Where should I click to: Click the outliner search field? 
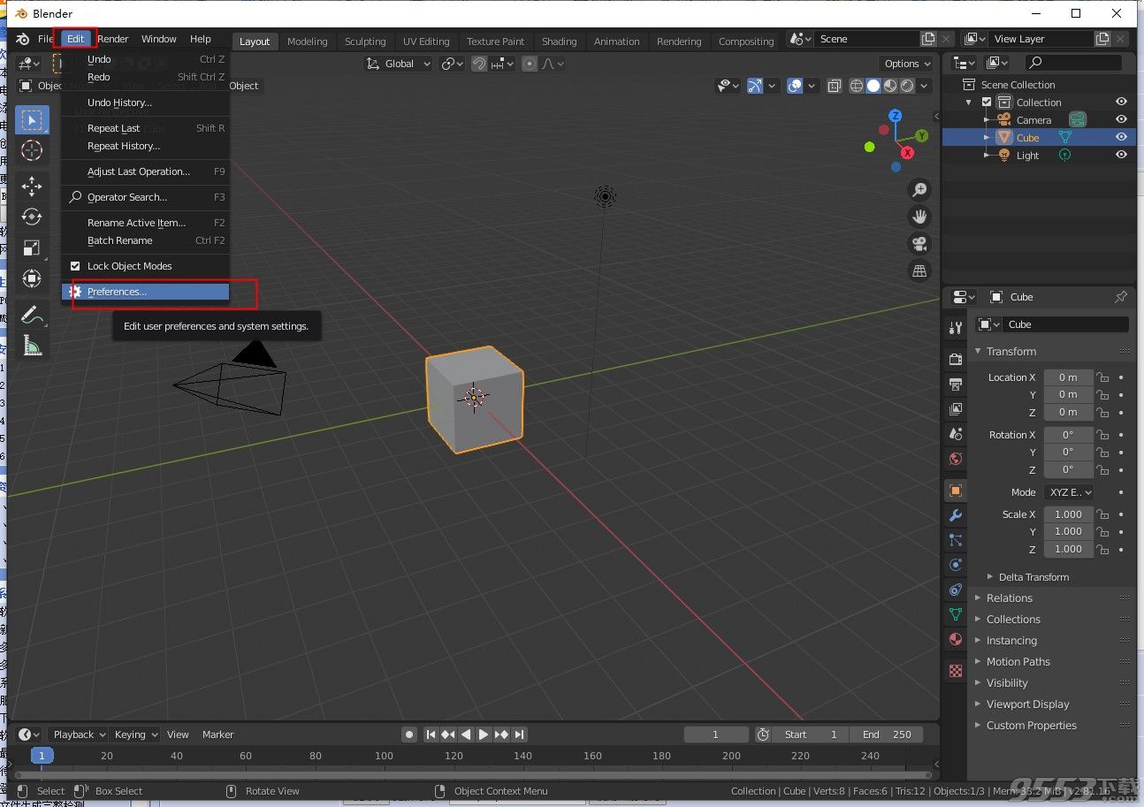[x=1073, y=63]
